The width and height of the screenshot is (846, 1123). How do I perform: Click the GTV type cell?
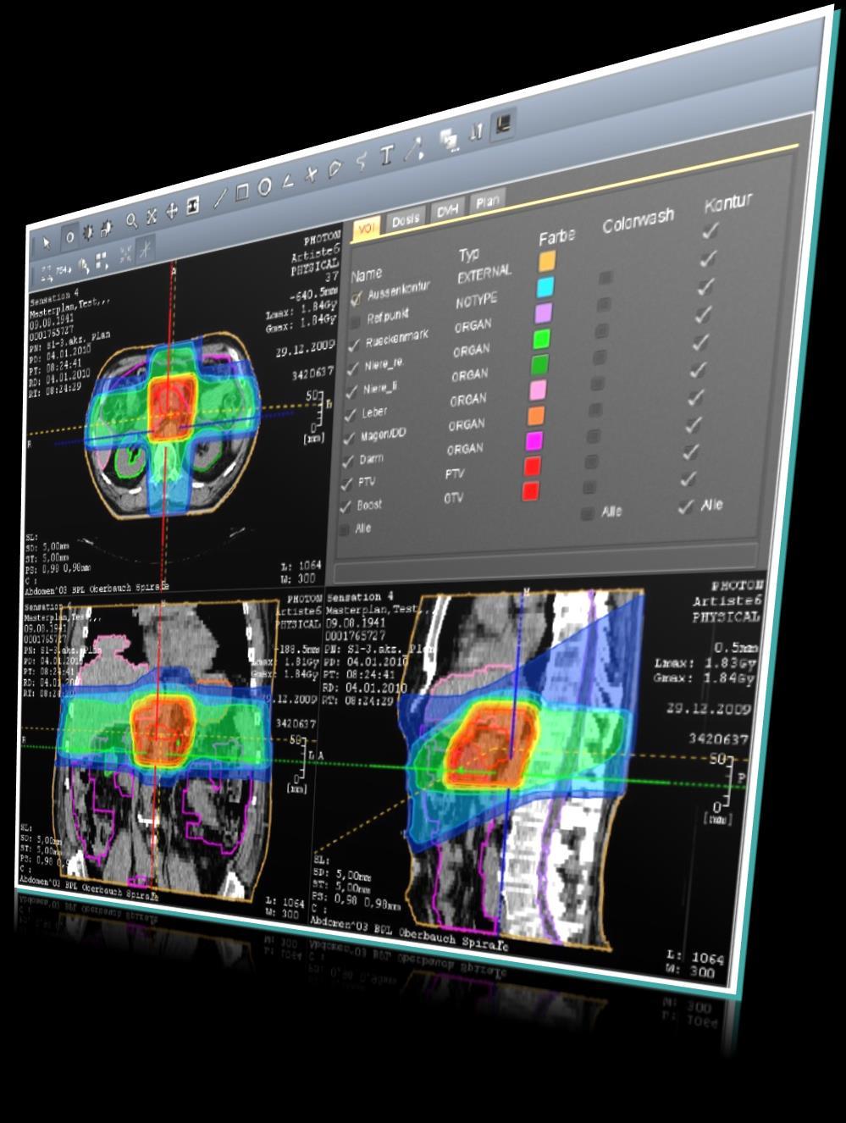point(454,498)
